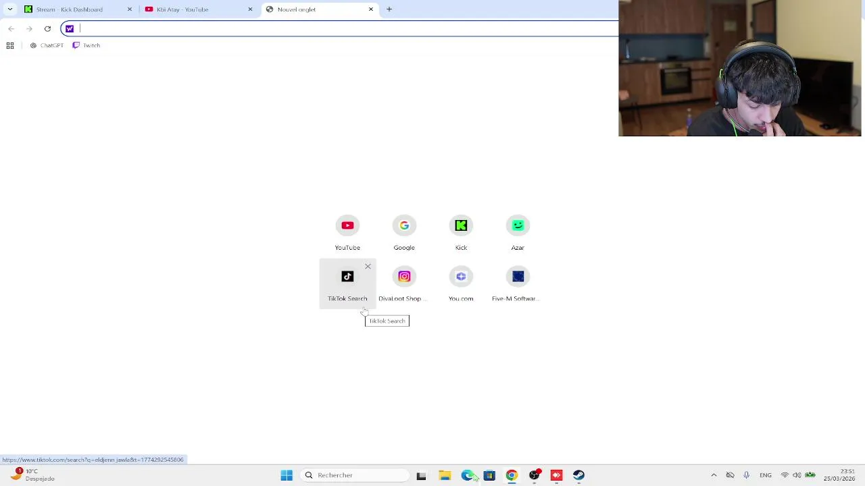The image size is (865, 486).
Task: Click the microphone tray icon
Action: coord(746,475)
